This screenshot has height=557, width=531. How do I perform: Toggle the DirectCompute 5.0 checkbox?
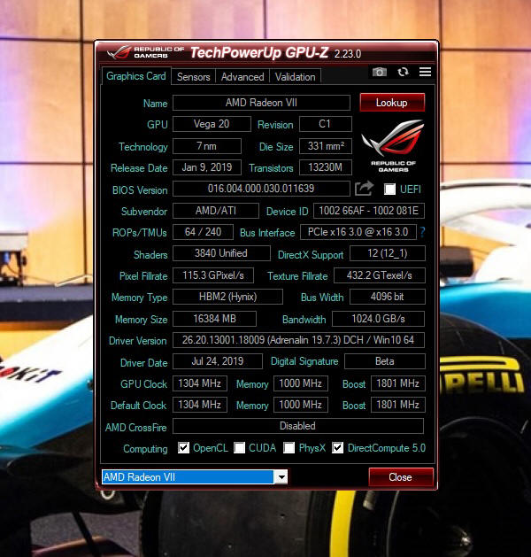click(x=337, y=448)
